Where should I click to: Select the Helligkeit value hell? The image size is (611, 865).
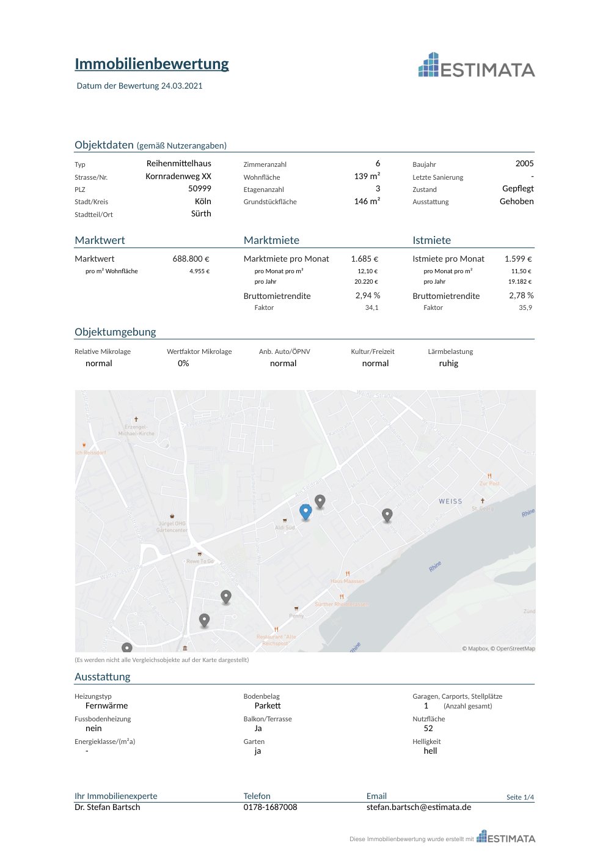click(430, 751)
